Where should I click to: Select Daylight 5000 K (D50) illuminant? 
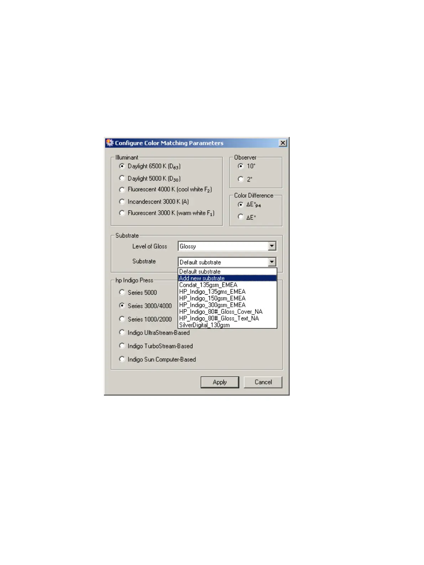[122, 178]
